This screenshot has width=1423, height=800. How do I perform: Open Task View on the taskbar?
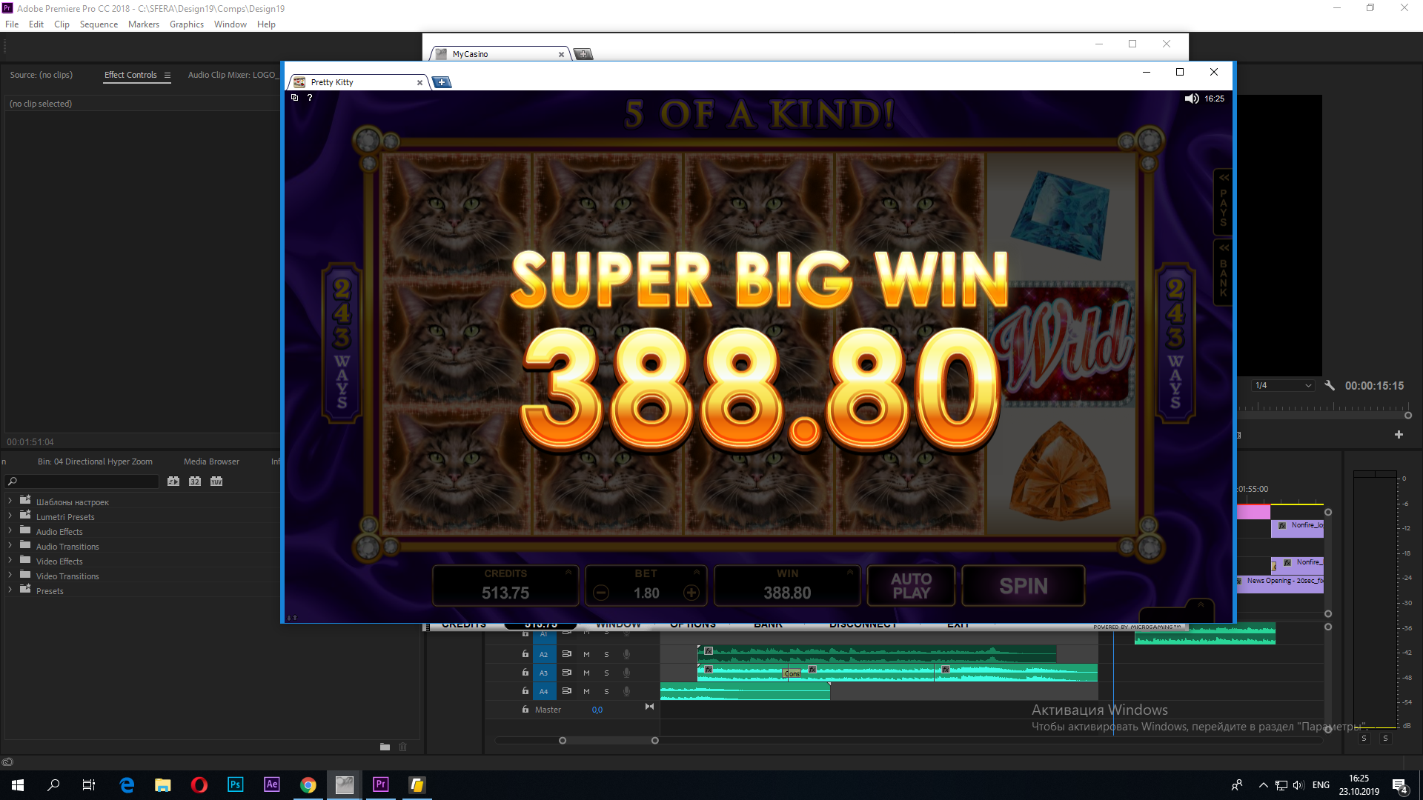click(x=89, y=784)
